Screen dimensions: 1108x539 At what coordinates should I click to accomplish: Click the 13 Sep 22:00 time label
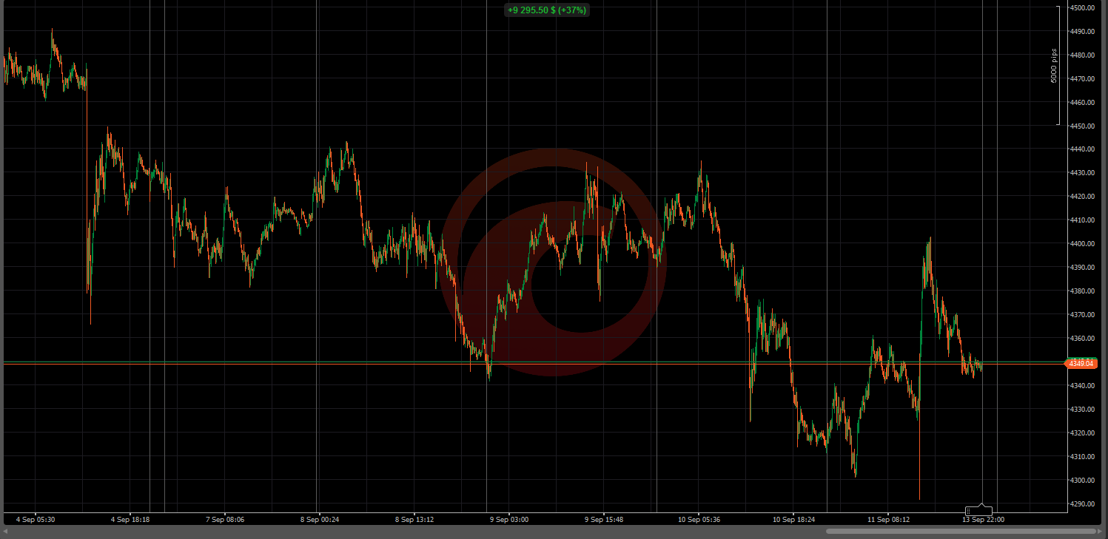coord(983,520)
